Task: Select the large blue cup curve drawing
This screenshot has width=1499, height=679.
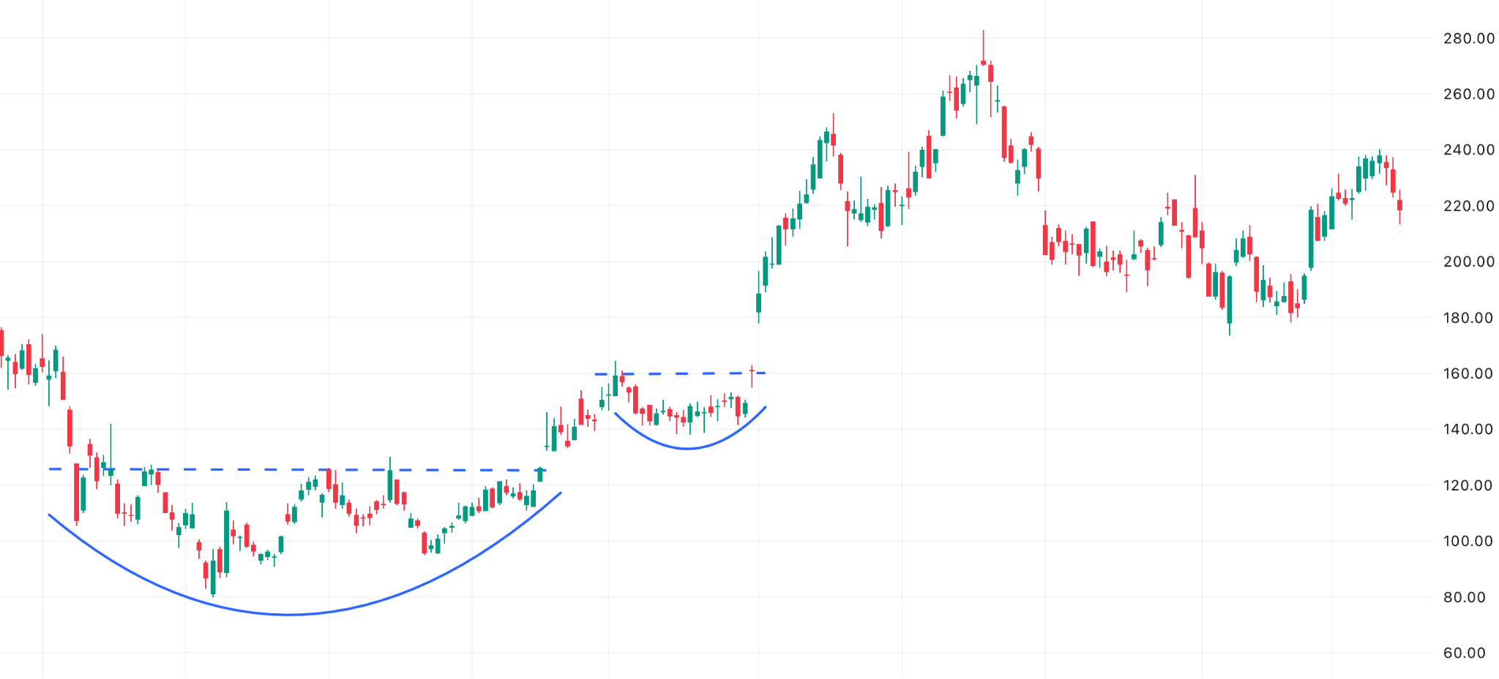Action: coord(288,614)
